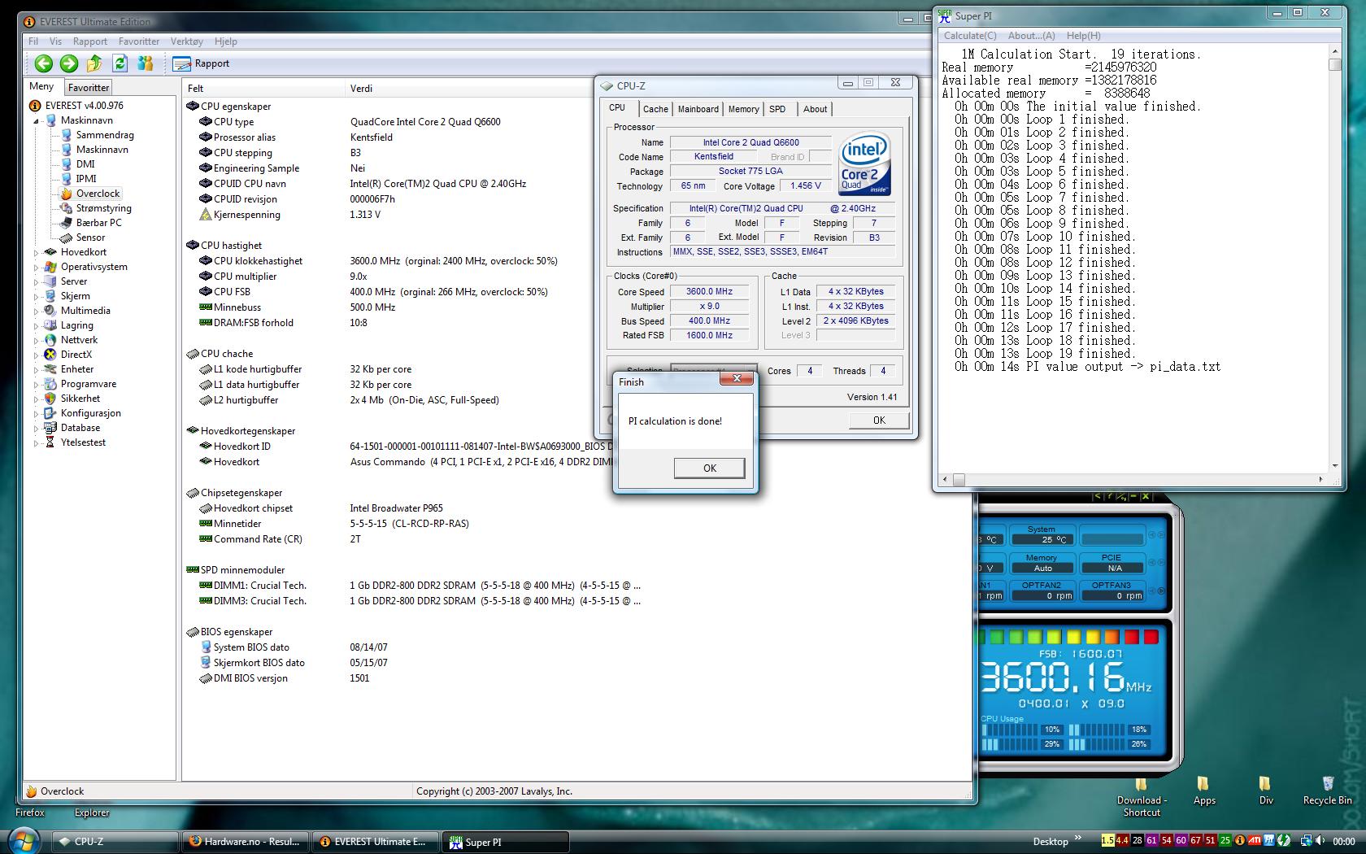Viewport: 1366px width, 854px height.
Task: Open the Fil menu in EVEREST
Action: [x=33, y=41]
